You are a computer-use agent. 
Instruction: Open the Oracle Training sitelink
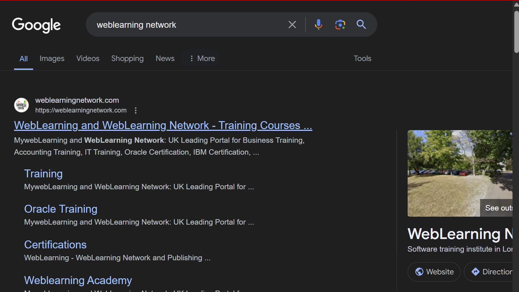point(61,209)
